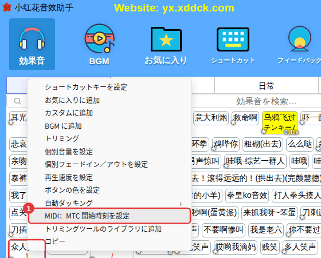This screenshot has height=258, width=321.
Task: Choose トリミング menu entry
Action: 109,138
